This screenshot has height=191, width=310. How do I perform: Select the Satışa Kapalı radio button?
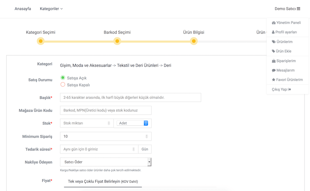tap(63, 84)
